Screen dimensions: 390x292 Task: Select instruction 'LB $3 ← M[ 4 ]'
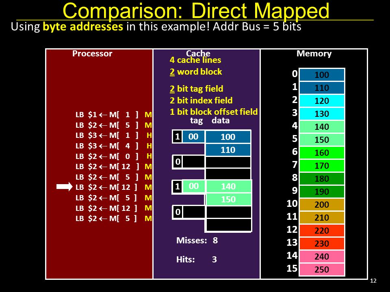pyautogui.click(x=107, y=146)
